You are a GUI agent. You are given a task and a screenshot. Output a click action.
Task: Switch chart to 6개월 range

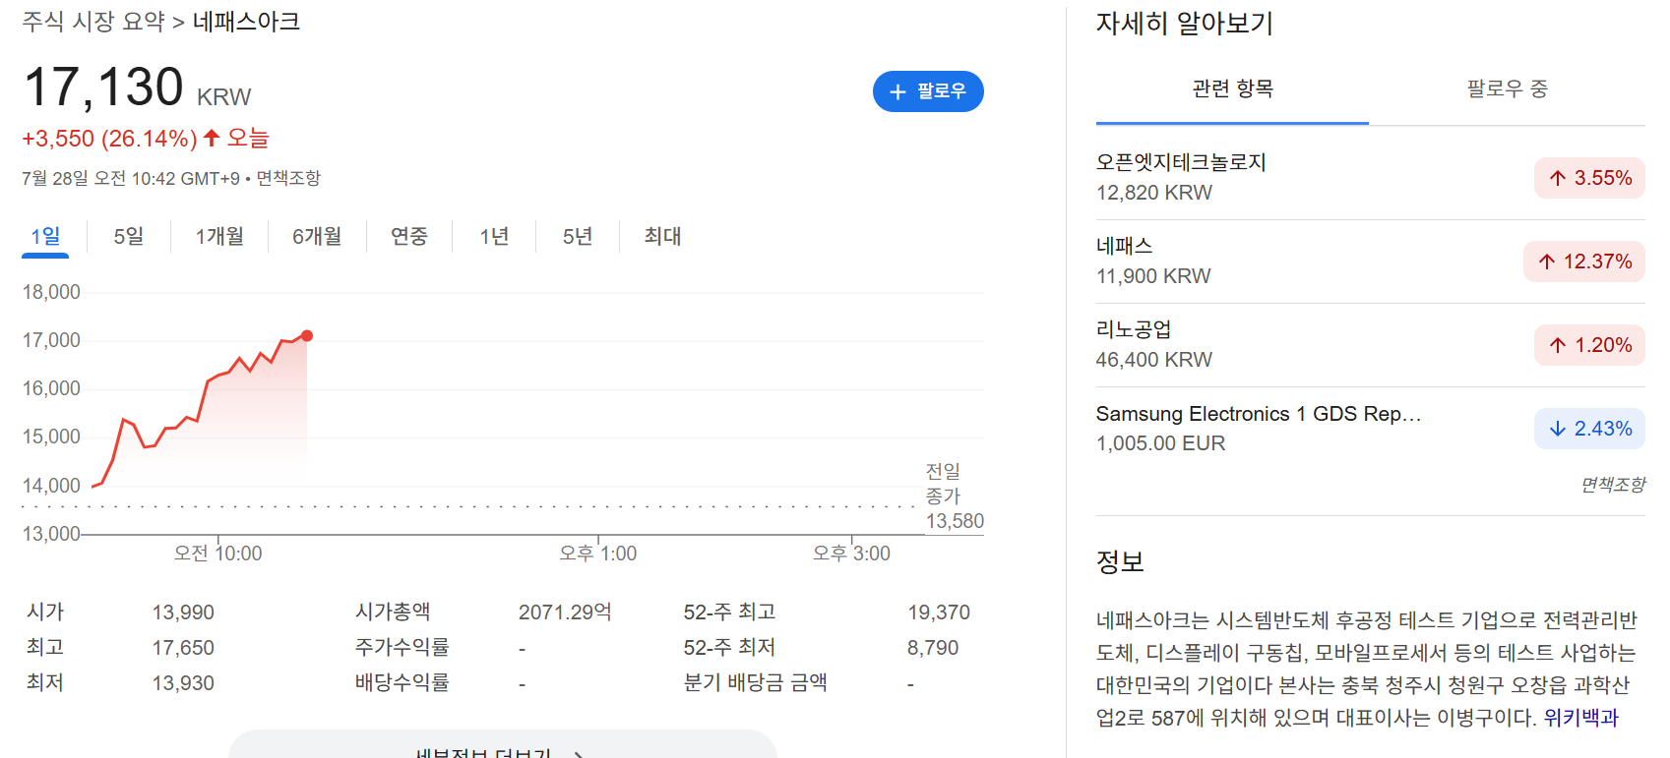[317, 236]
